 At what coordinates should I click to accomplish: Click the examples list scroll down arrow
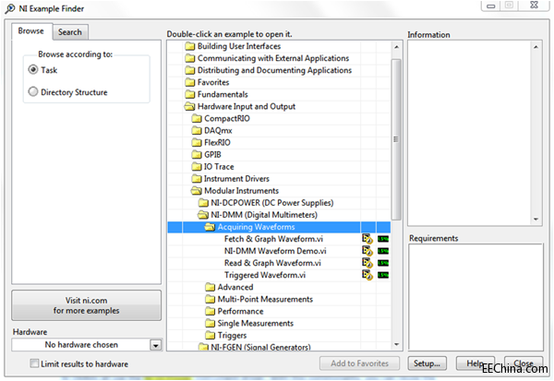[396, 344]
